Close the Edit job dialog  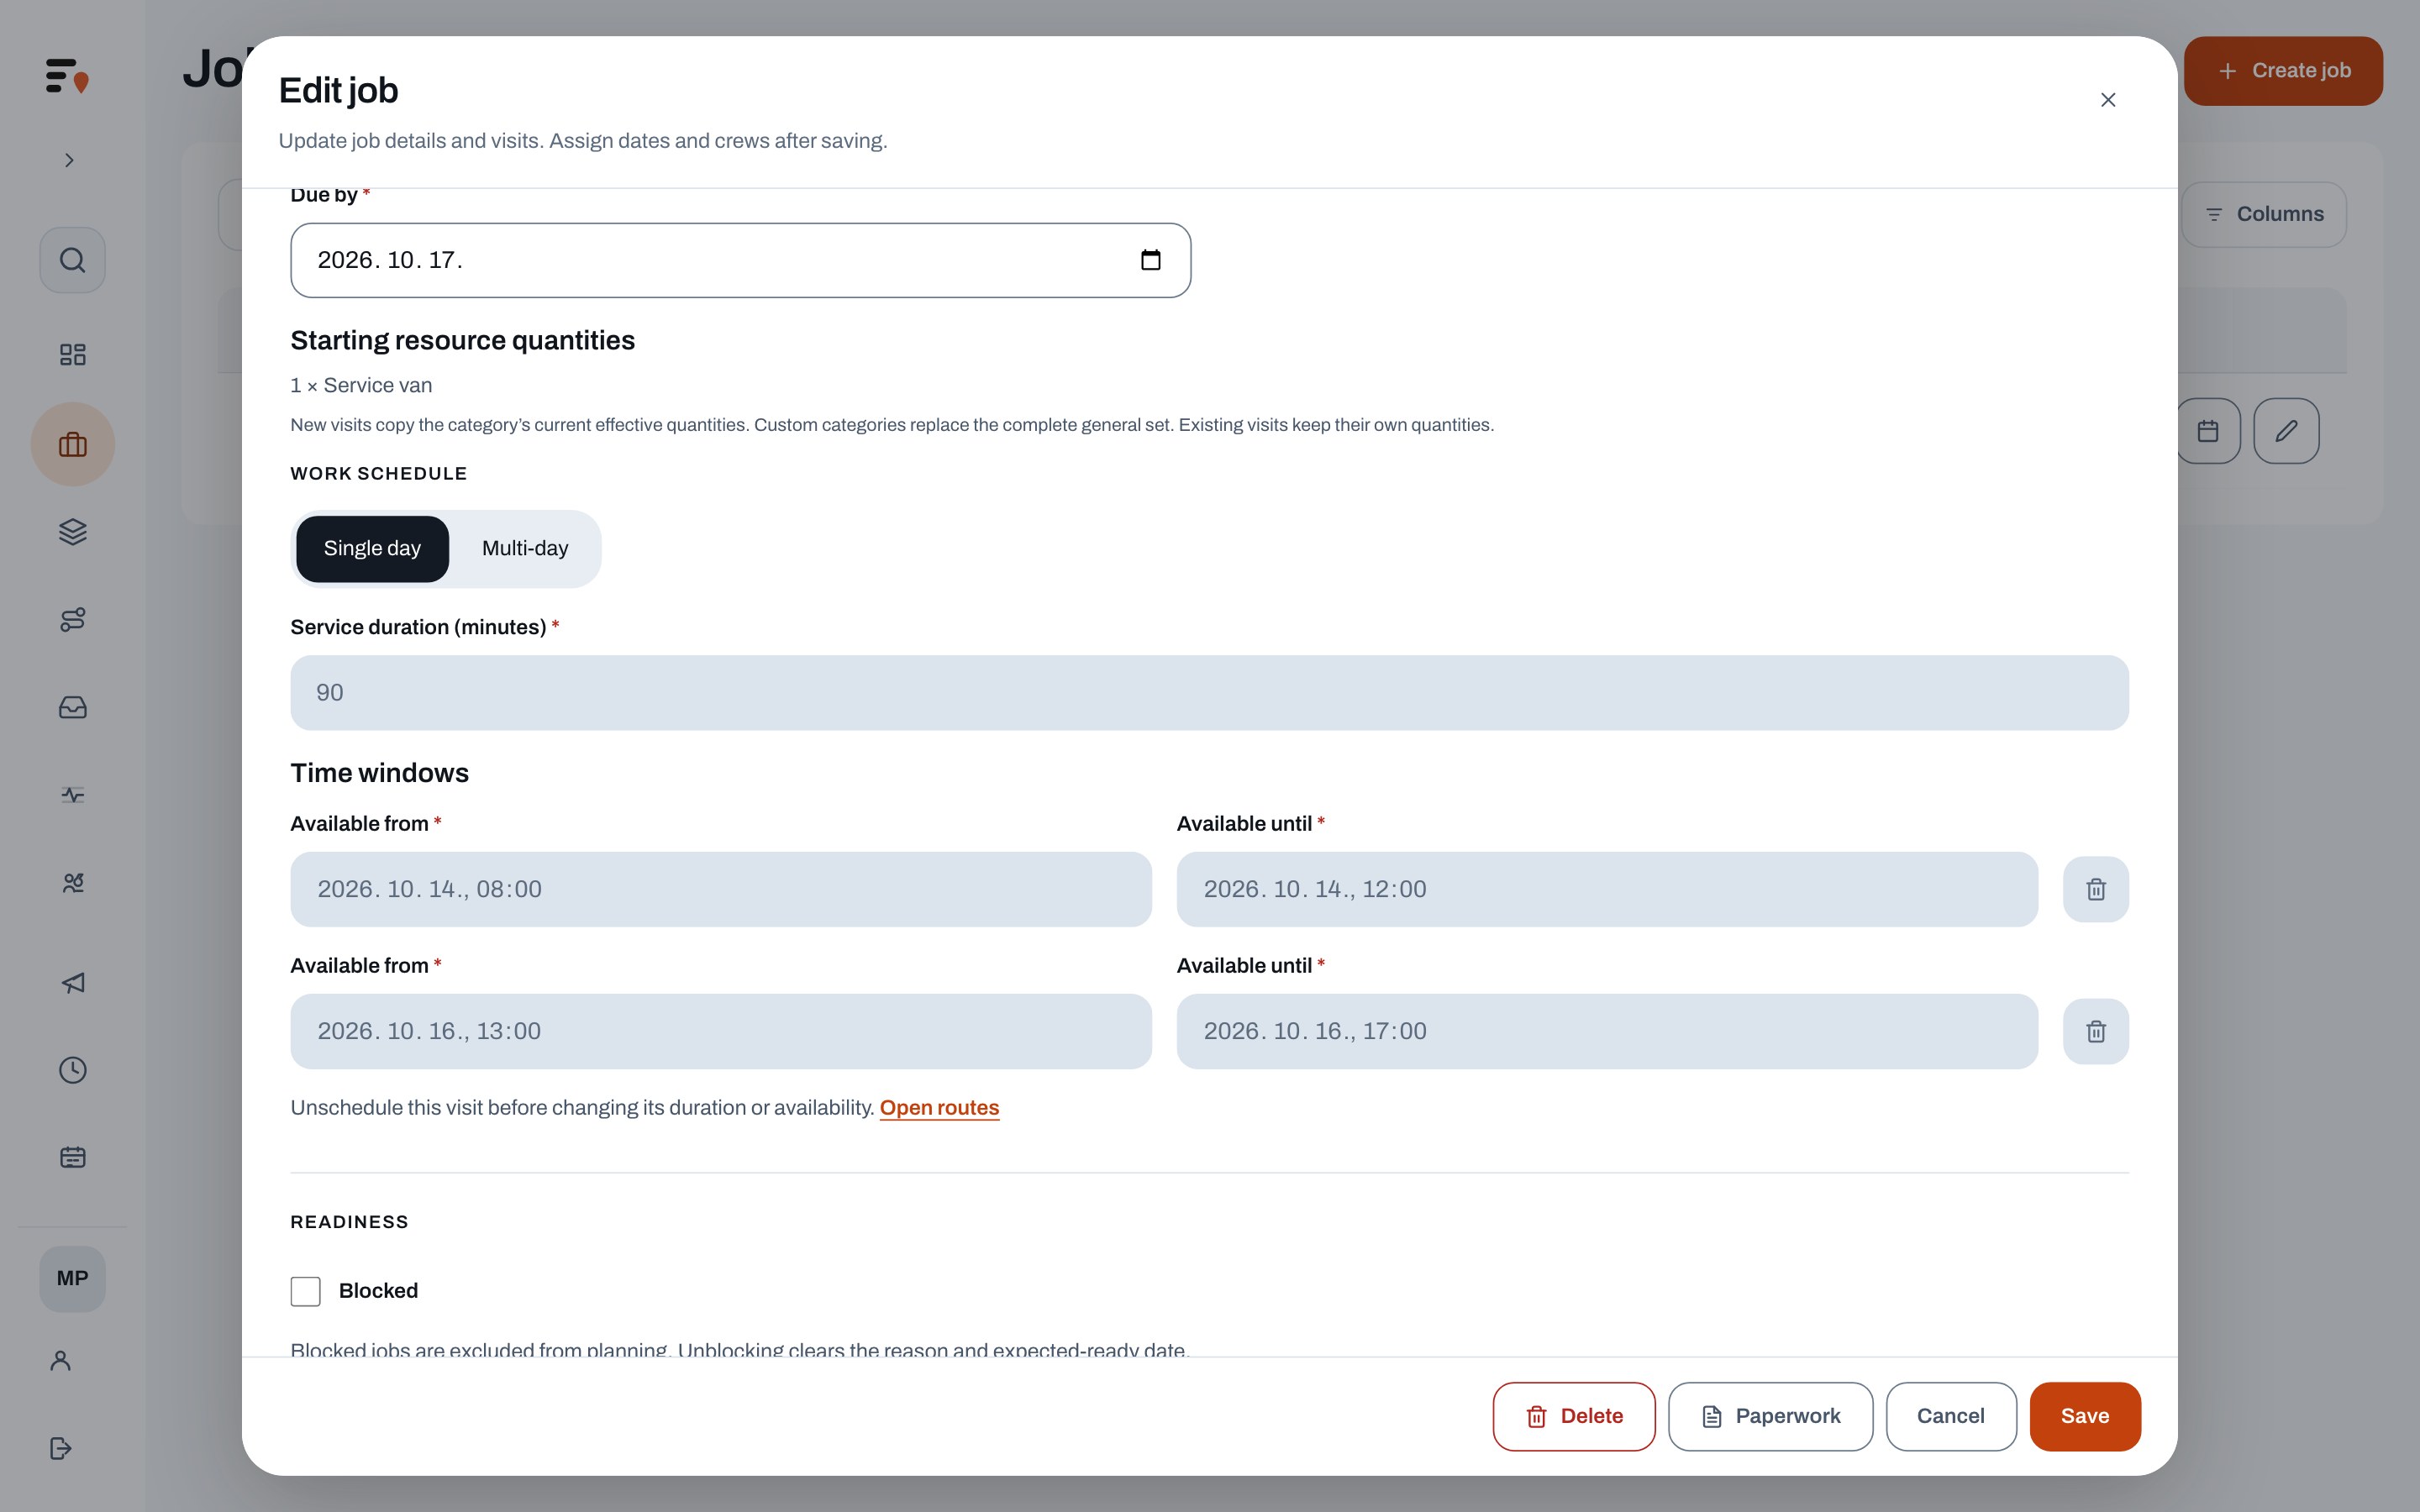coord(2108,100)
